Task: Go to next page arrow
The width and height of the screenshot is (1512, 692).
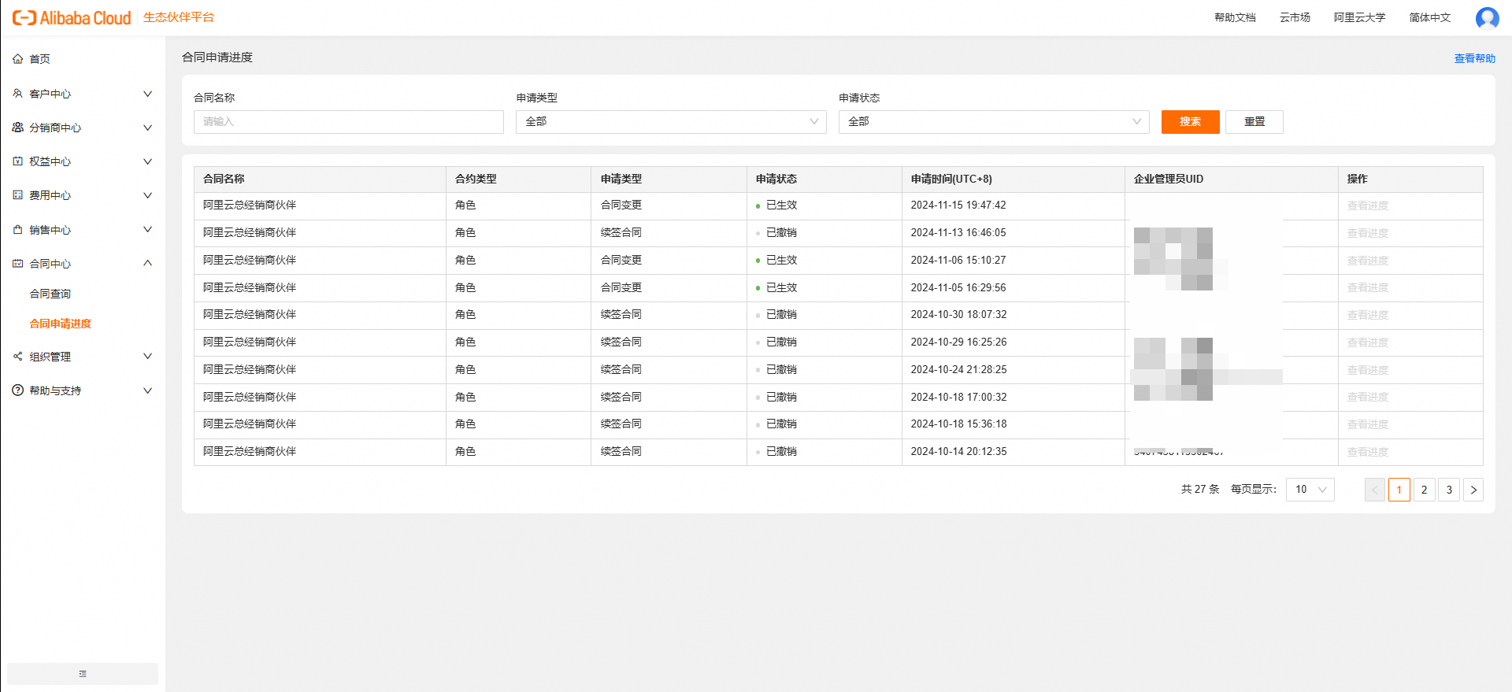Action: click(x=1473, y=490)
